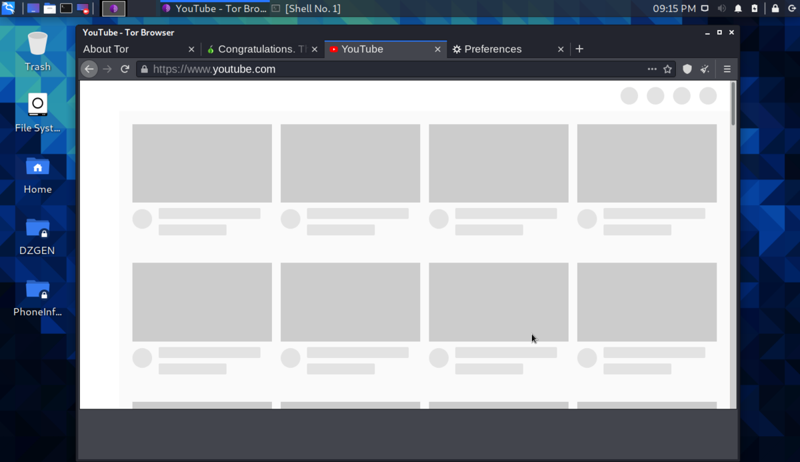
Task: Open the notifications bell icon
Action: (738, 9)
